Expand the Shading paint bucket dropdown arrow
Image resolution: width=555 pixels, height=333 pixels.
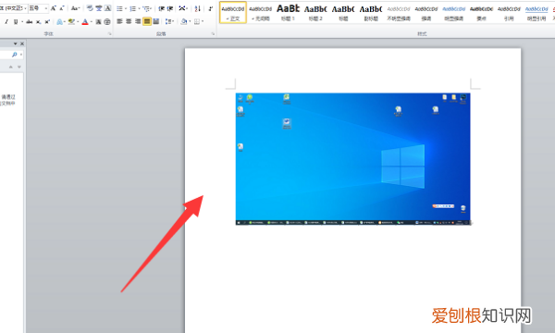[190, 21]
